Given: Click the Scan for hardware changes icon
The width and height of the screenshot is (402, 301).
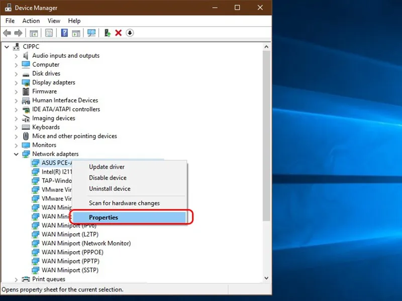Looking at the screenshot, I should (x=91, y=33).
